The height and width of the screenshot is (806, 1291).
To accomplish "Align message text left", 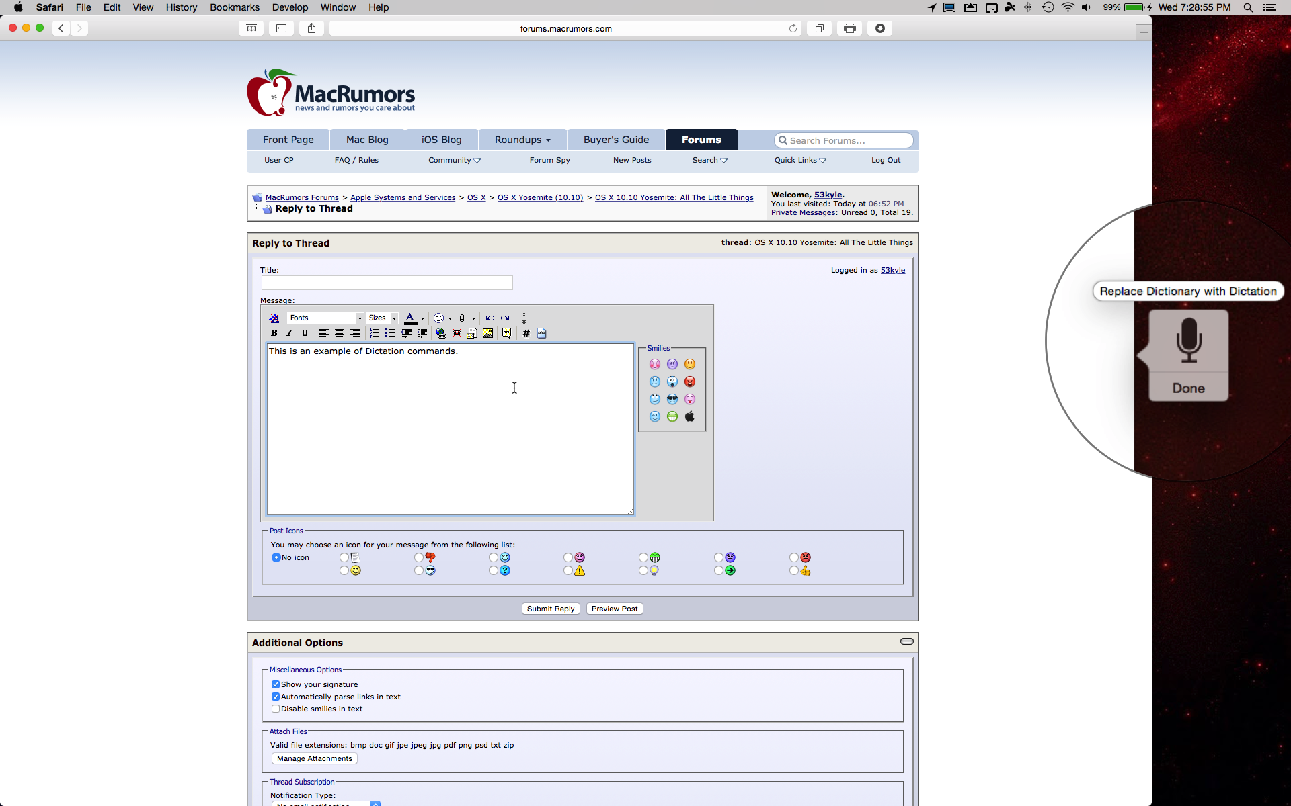I will pos(323,333).
